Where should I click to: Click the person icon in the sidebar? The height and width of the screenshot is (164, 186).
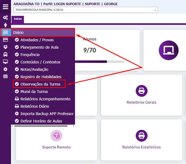point(5,25)
